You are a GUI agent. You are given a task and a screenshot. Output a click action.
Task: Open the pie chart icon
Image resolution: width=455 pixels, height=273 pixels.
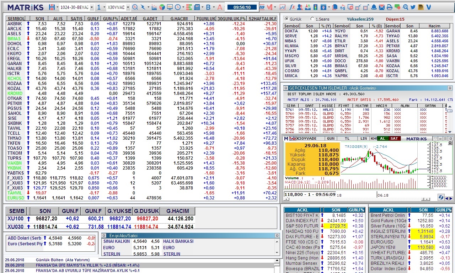click(x=162, y=7)
